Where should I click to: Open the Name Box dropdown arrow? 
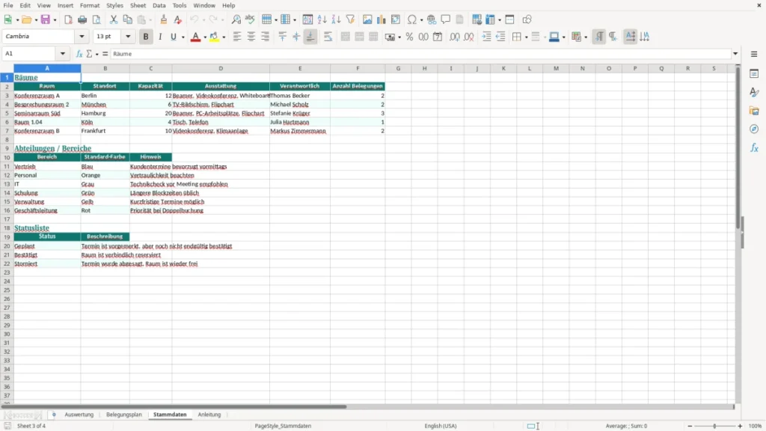[x=63, y=54]
